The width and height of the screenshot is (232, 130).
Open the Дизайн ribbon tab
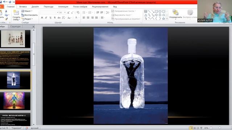[35, 6]
